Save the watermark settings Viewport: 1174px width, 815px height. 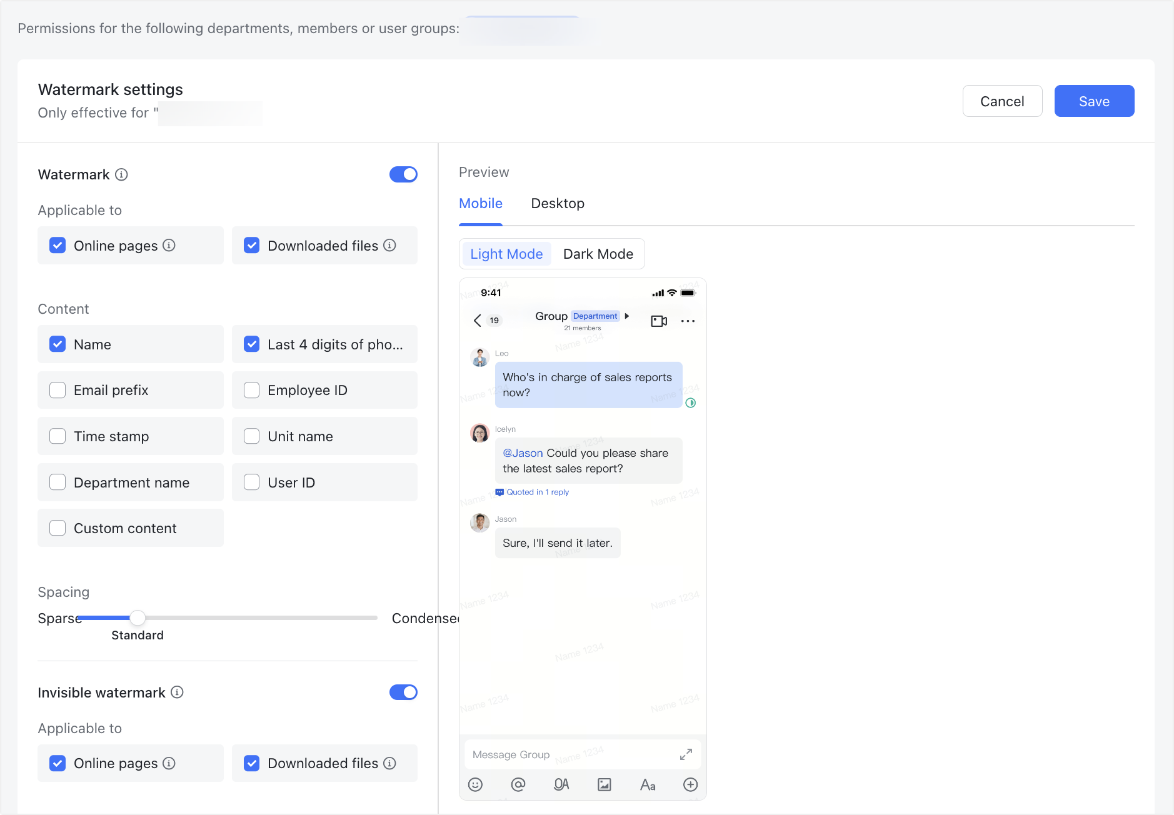1093,101
